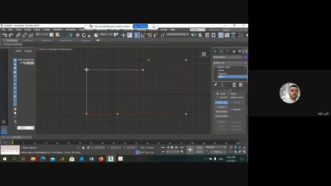331x186 pixels.
Task: Toggle the Spinner Snap tool
Action: (x=156, y=35)
